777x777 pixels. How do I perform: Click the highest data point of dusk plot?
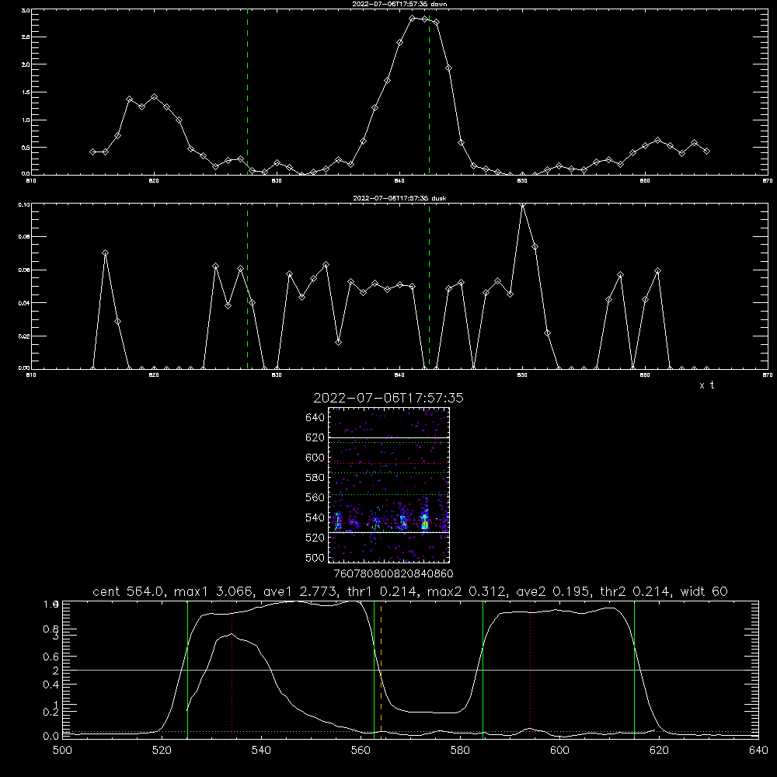pos(522,205)
